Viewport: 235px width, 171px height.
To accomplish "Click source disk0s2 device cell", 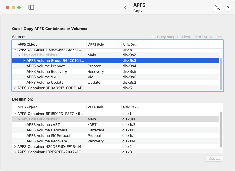I will [129, 55].
